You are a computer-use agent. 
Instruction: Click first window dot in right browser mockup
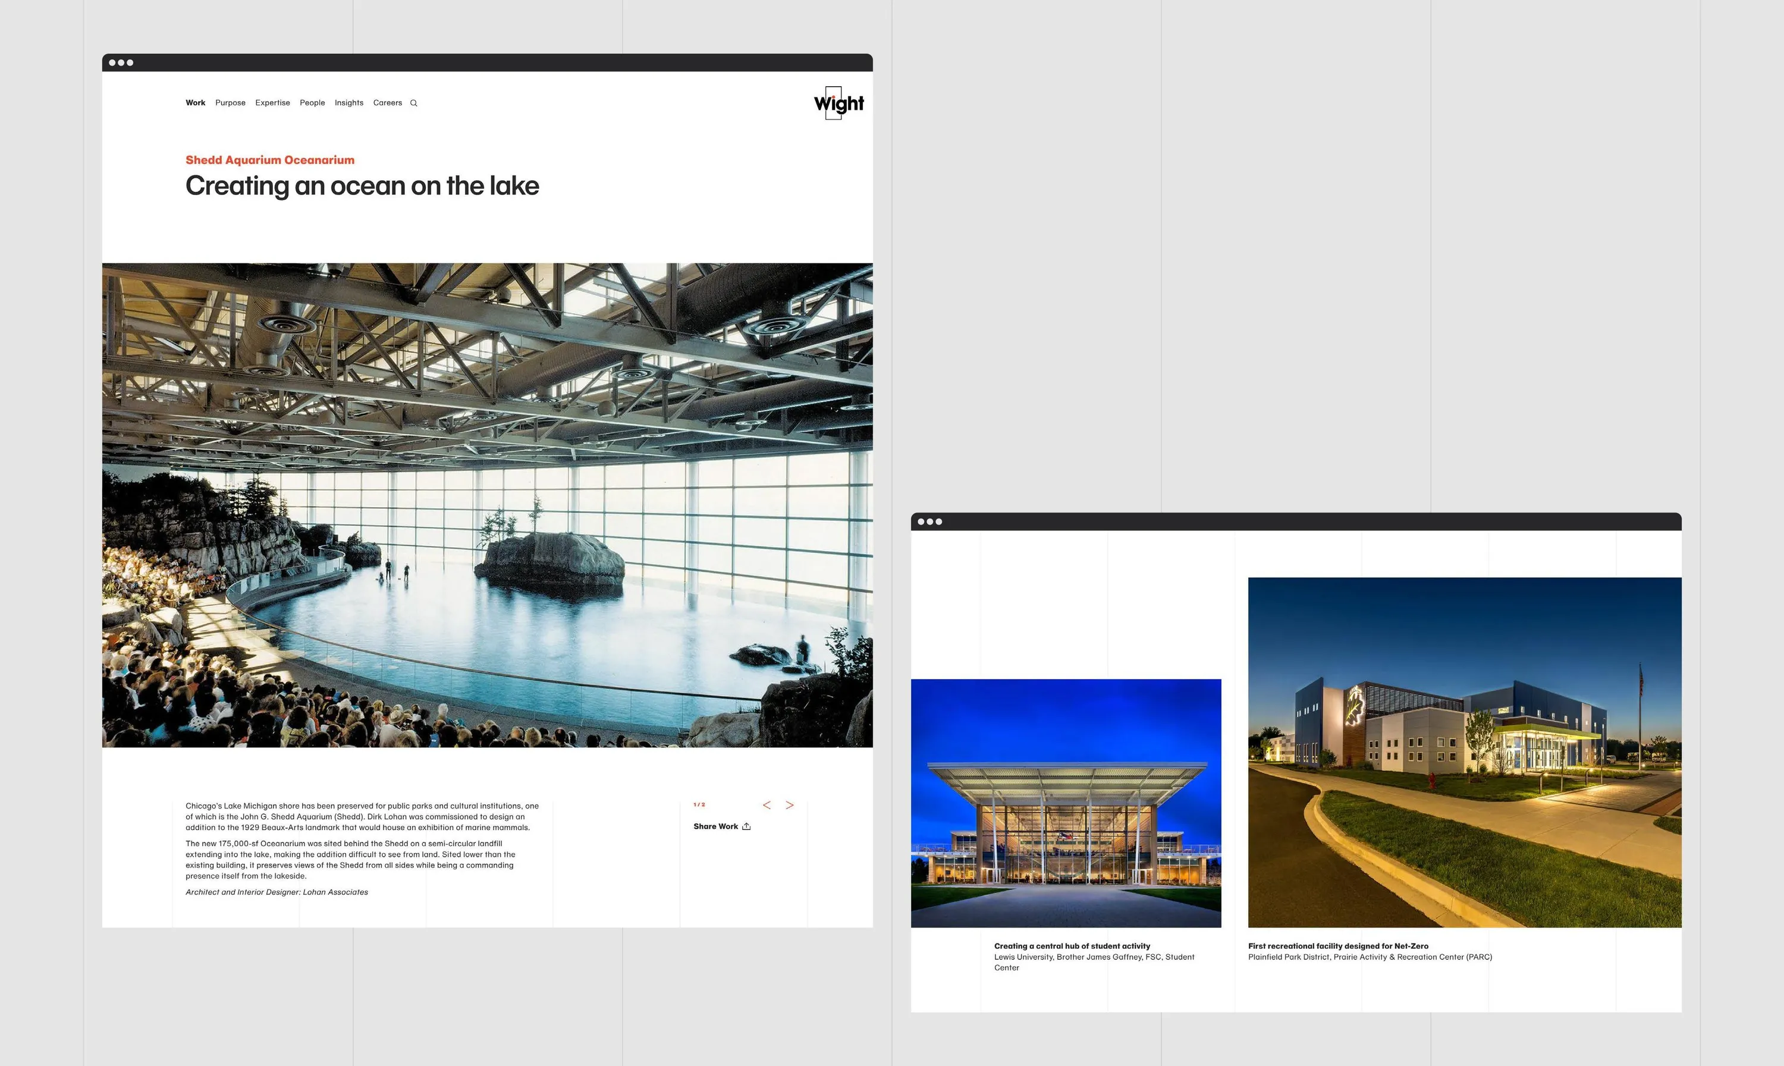[921, 521]
